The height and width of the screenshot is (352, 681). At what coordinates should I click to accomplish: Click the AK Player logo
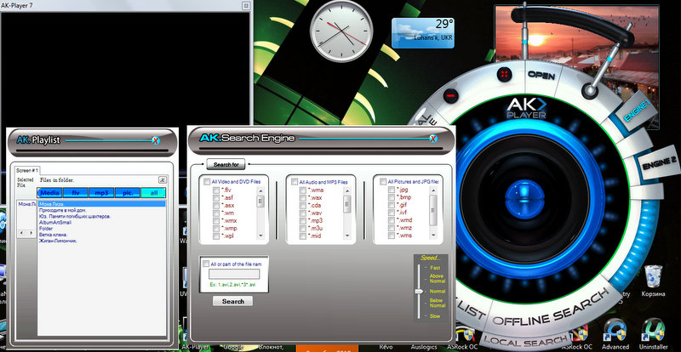coord(527,109)
